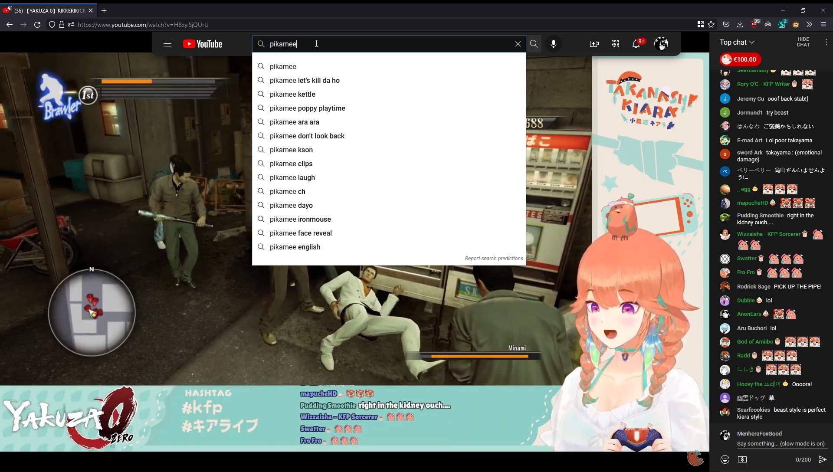Click God of Amiibo chat username

(x=755, y=341)
